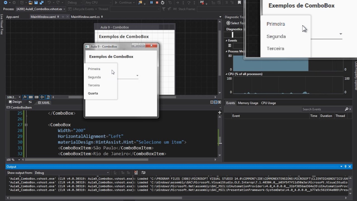This screenshot has height=201, width=357.
Task: Open the Debug configuration dropdown
Action: 75,3
